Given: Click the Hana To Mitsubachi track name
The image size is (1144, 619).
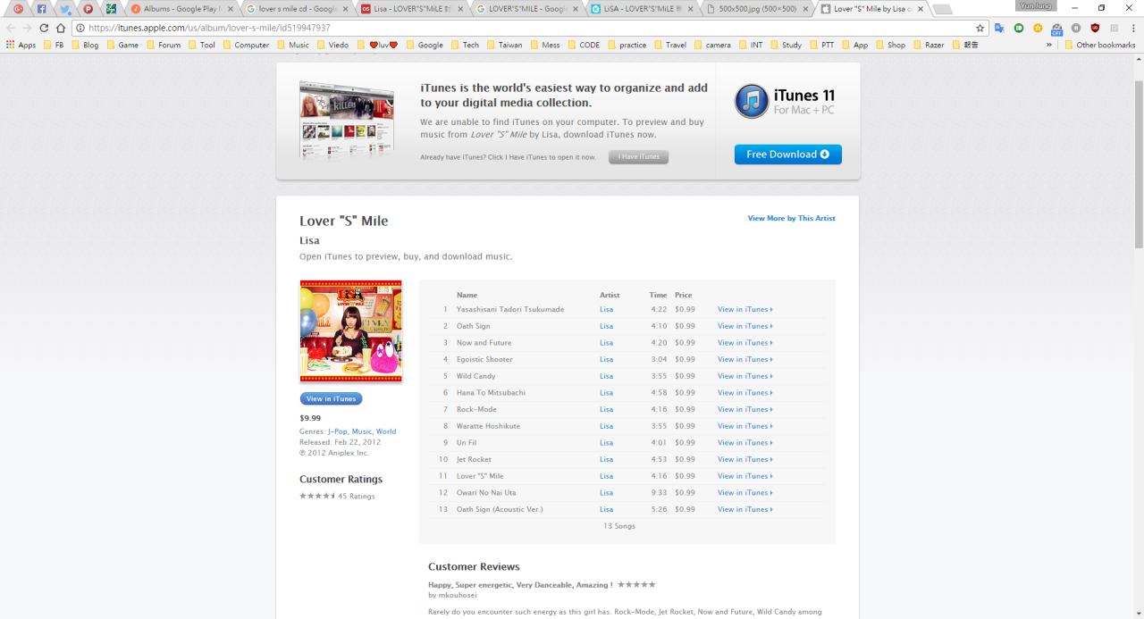Looking at the screenshot, I should click(x=491, y=392).
